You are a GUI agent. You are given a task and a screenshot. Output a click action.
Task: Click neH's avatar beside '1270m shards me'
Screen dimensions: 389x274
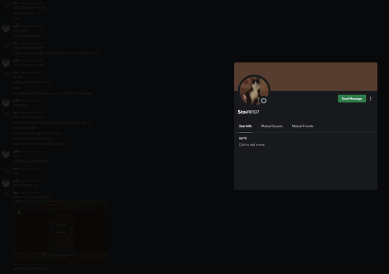[x=5, y=183]
